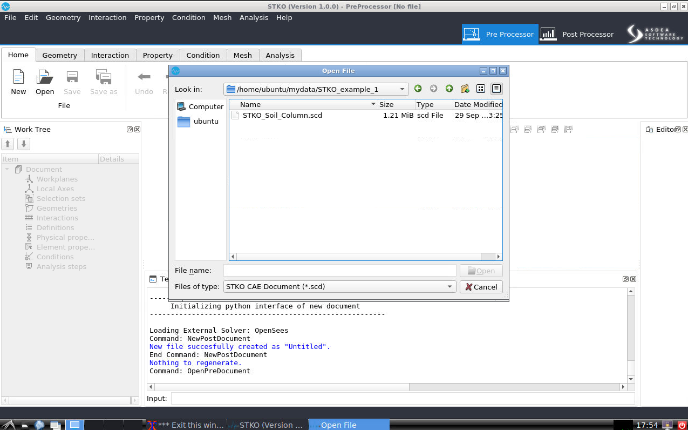Open the Geometry menu in the menu bar
Viewport: 688px width, 430px height.
(63, 17)
